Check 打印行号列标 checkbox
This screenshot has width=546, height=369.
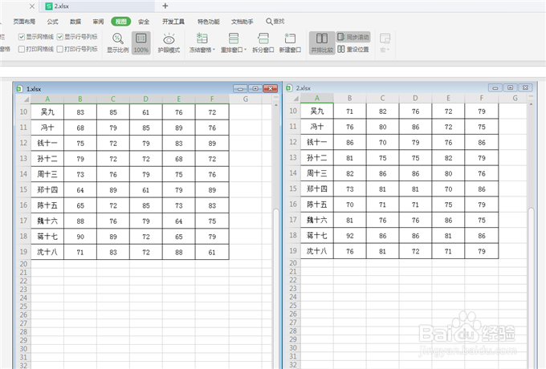pos(60,49)
